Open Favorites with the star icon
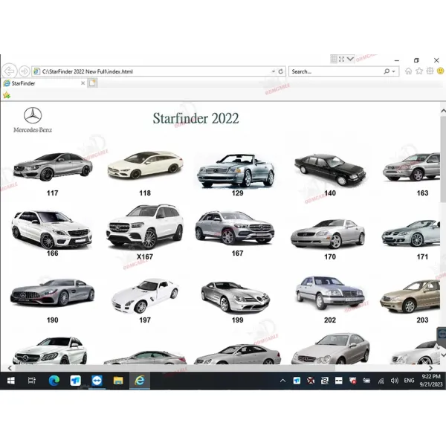The width and height of the screenshot is (446, 446). (419, 71)
